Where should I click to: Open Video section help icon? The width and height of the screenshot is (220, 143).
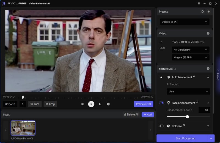pos(208,33)
